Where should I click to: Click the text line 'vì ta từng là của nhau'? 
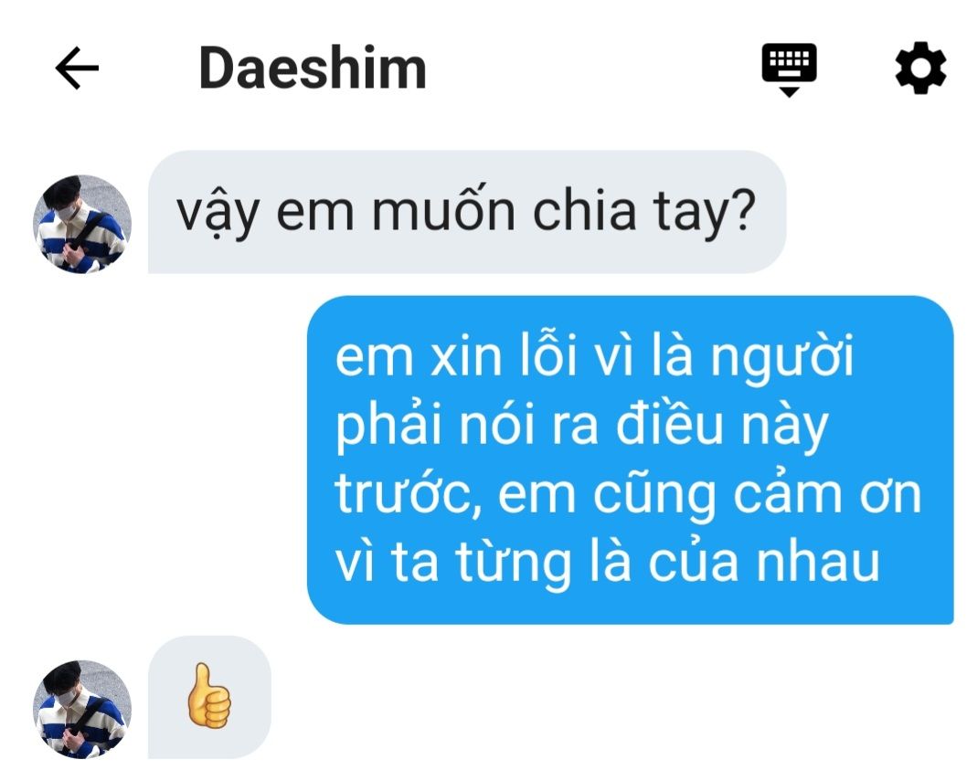click(x=607, y=563)
